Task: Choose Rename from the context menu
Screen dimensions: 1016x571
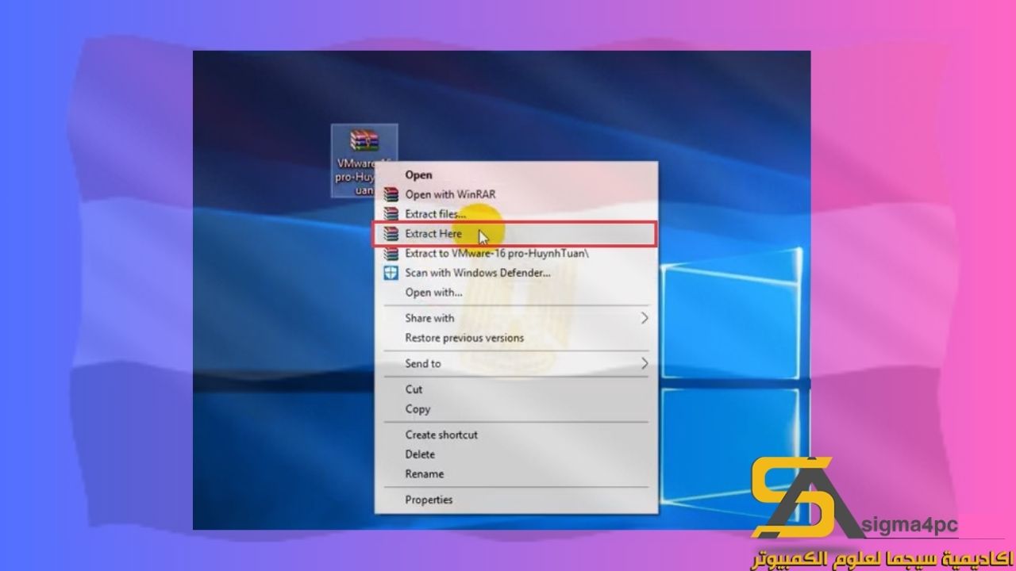Action: click(424, 474)
